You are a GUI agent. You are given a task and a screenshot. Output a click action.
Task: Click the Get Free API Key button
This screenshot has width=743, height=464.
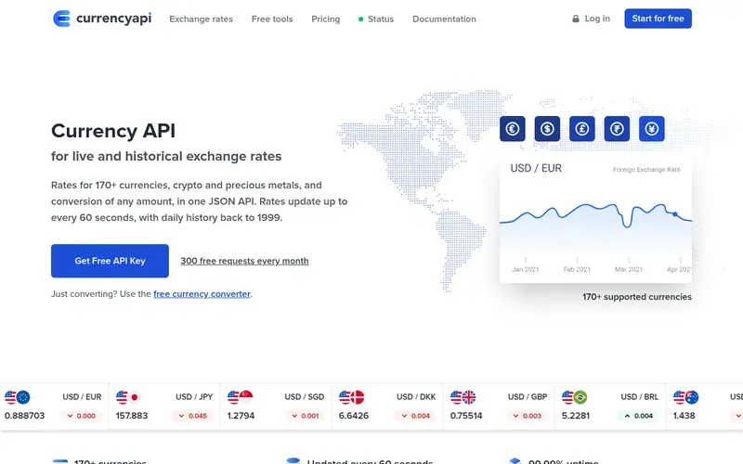click(110, 261)
